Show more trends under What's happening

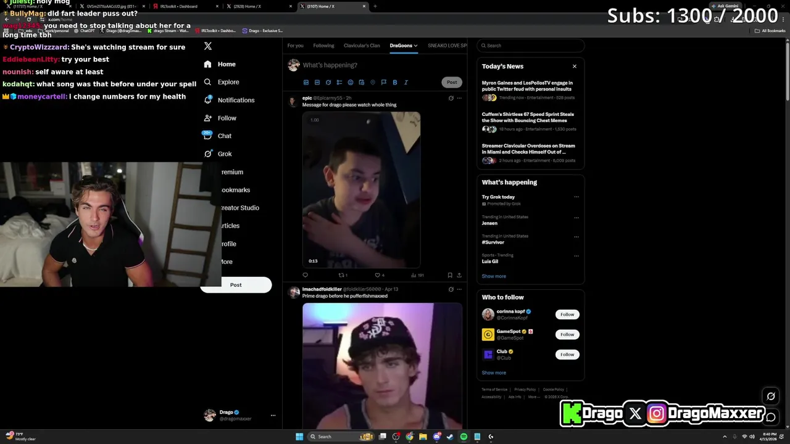494,276
